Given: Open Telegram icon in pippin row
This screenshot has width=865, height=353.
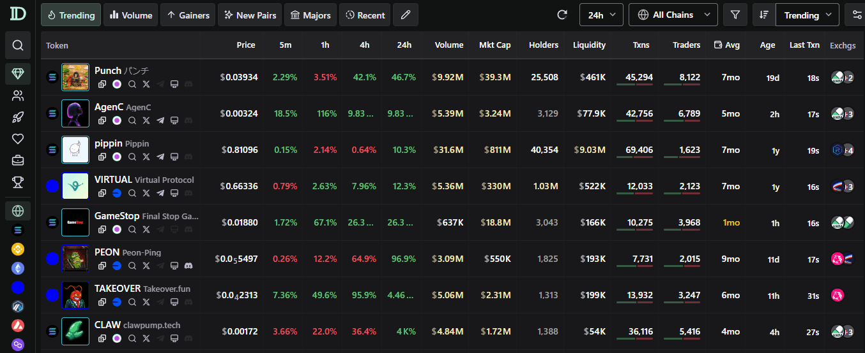Looking at the screenshot, I should pyautogui.click(x=160, y=157).
